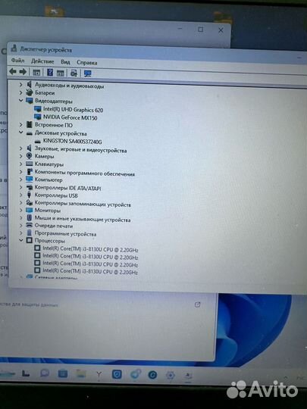
Task: Expand the Контроллеры USB chevron
Action: [x=20, y=195]
